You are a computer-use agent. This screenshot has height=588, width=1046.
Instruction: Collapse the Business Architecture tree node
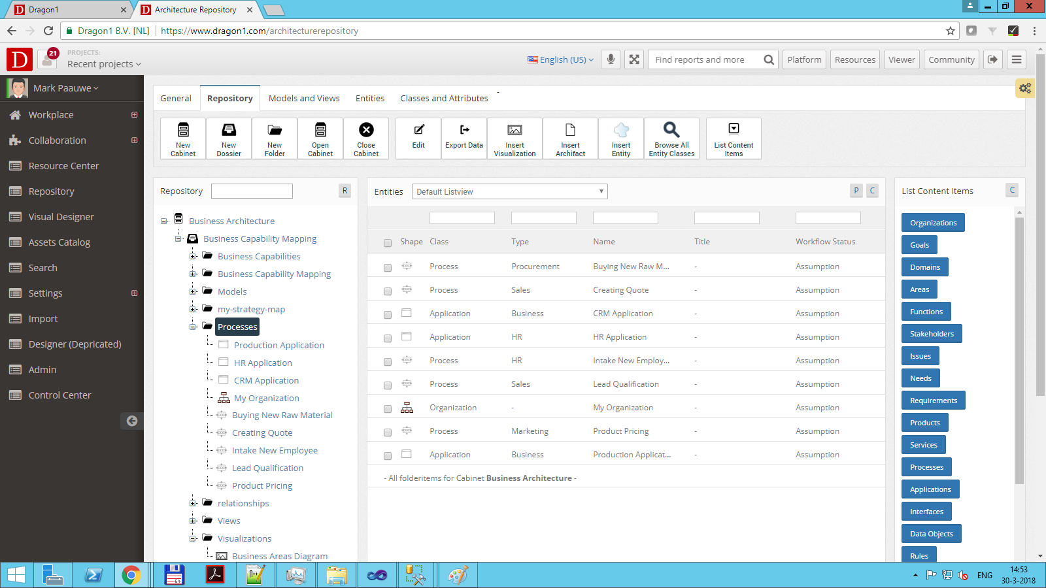pyautogui.click(x=164, y=221)
